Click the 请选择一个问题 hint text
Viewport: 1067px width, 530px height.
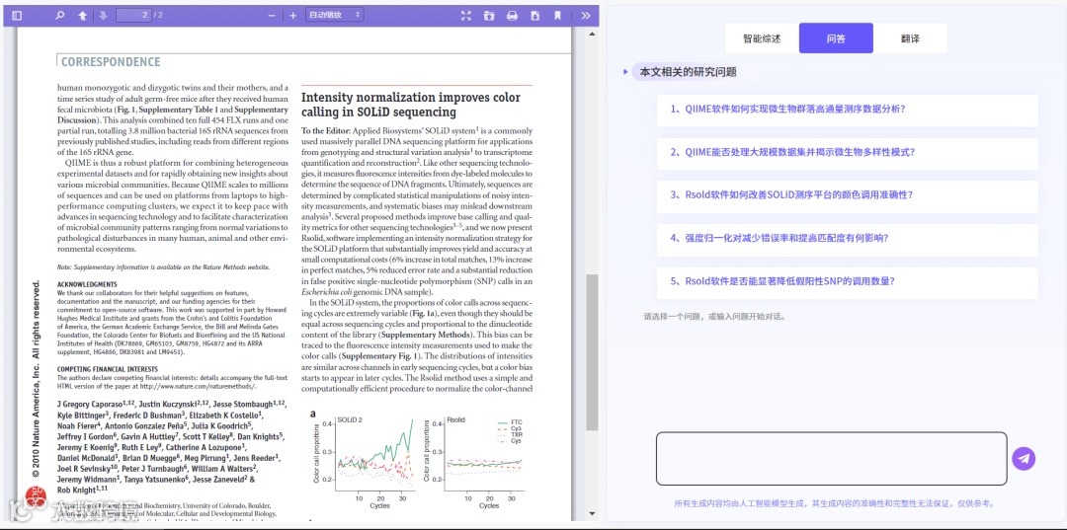point(714,317)
